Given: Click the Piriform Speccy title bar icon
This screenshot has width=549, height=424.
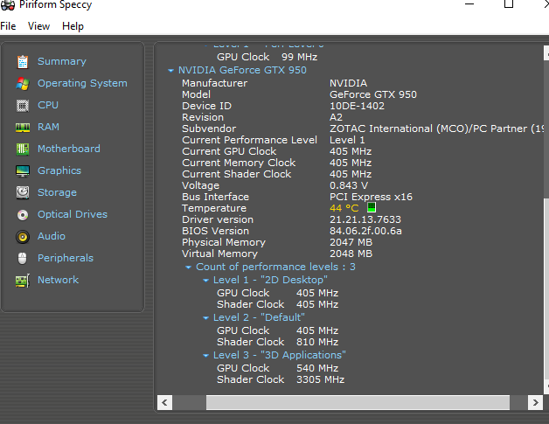Looking at the screenshot, I should click(8, 4).
